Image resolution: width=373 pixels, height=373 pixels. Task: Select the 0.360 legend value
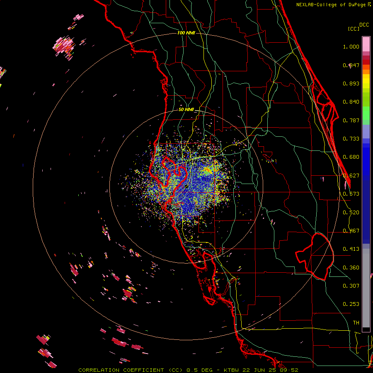pyautogui.click(x=351, y=268)
